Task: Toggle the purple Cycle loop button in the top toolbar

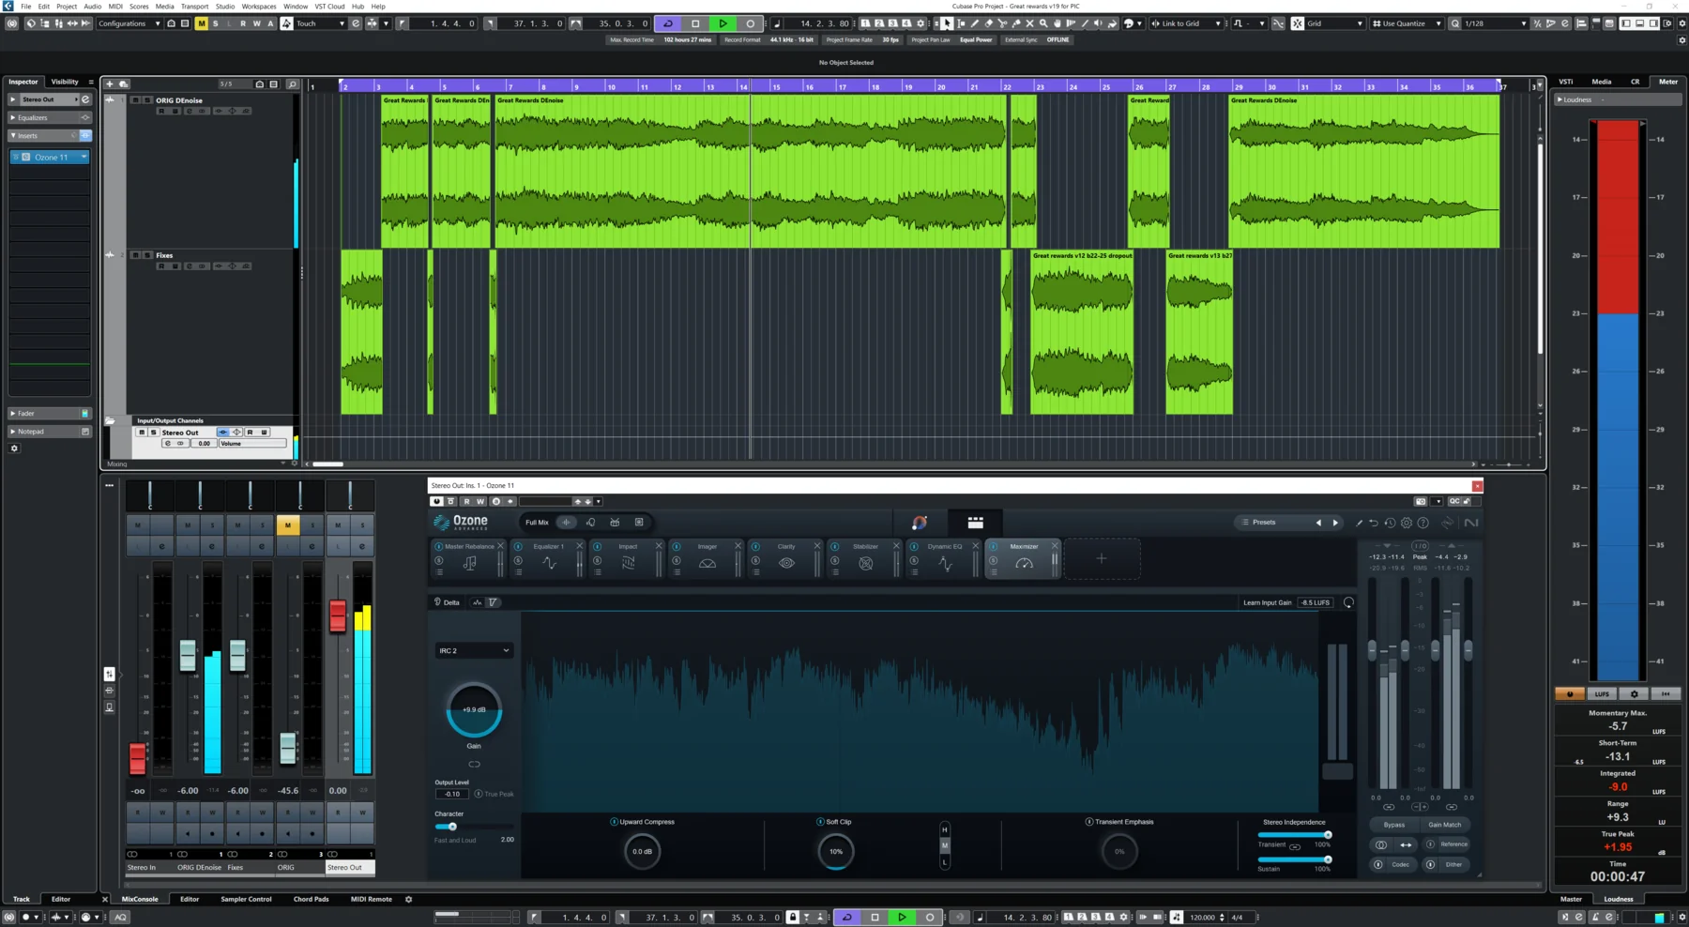Action: pyautogui.click(x=668, y=23)
